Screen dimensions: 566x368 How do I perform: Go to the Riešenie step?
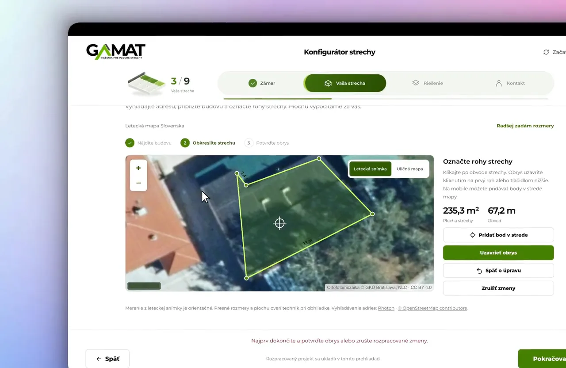coord(427,83)
